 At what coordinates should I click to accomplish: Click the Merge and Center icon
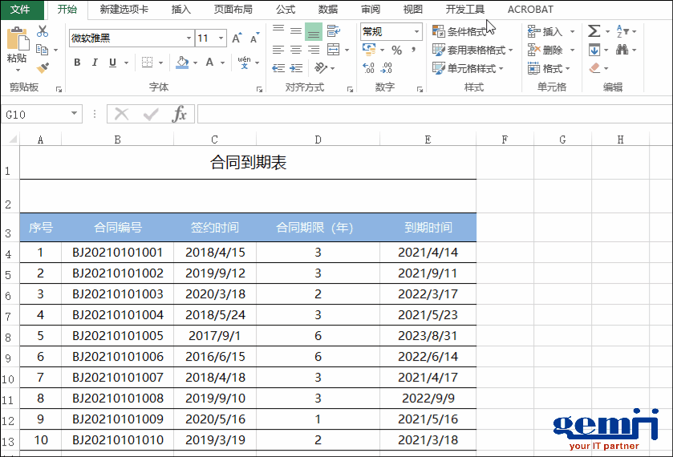click(334, 50)
